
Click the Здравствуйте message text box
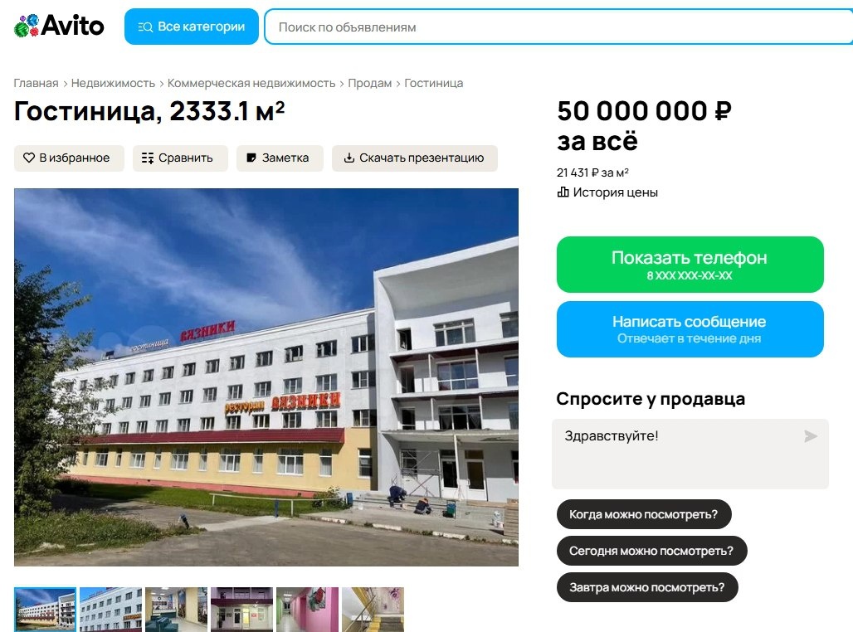coord(690,454)
